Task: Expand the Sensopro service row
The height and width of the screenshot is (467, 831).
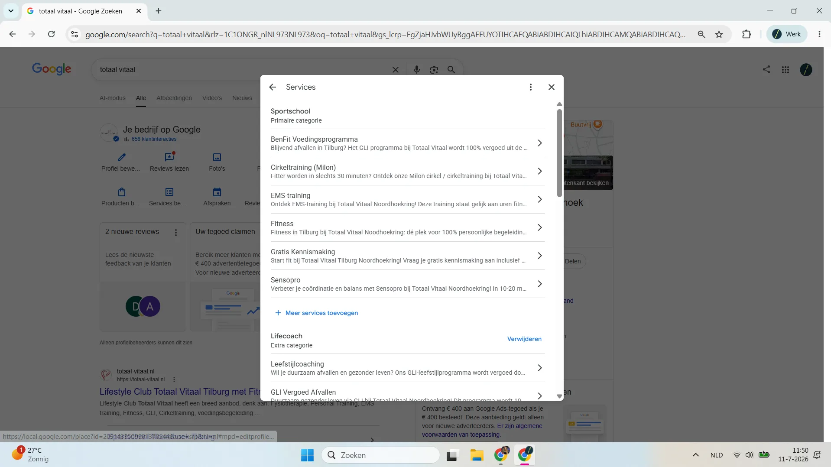Action: pos(407,284)
